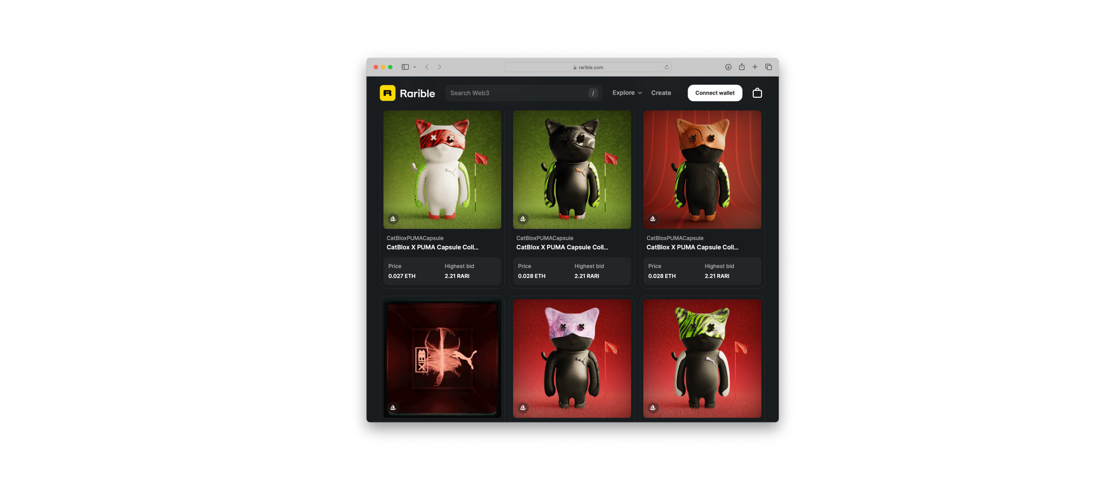The image size is (1094, 493).
Task: Open the white cat's CatBlox X PUMA Capsule title
Action: pos(433,248)
